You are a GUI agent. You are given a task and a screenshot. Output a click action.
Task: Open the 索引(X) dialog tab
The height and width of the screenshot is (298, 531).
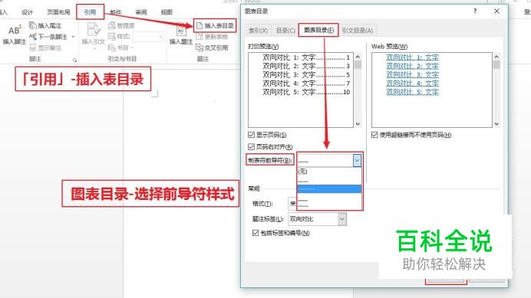(x=258, y=31)
